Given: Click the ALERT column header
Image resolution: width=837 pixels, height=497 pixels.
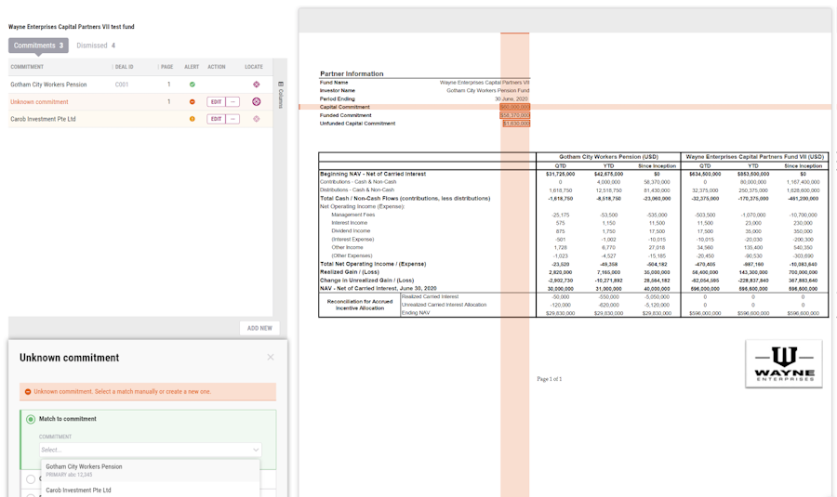Looking at the screenshot, I should (192, 67).
